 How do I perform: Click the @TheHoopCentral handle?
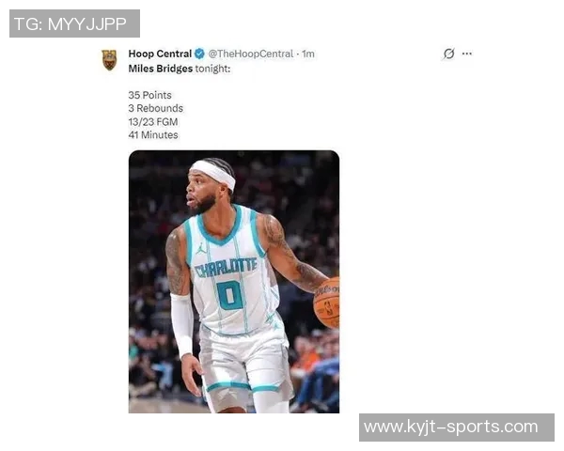[251, 54]
